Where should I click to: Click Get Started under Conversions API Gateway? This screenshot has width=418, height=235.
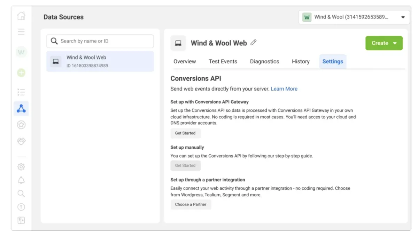(x=185, y=133)
